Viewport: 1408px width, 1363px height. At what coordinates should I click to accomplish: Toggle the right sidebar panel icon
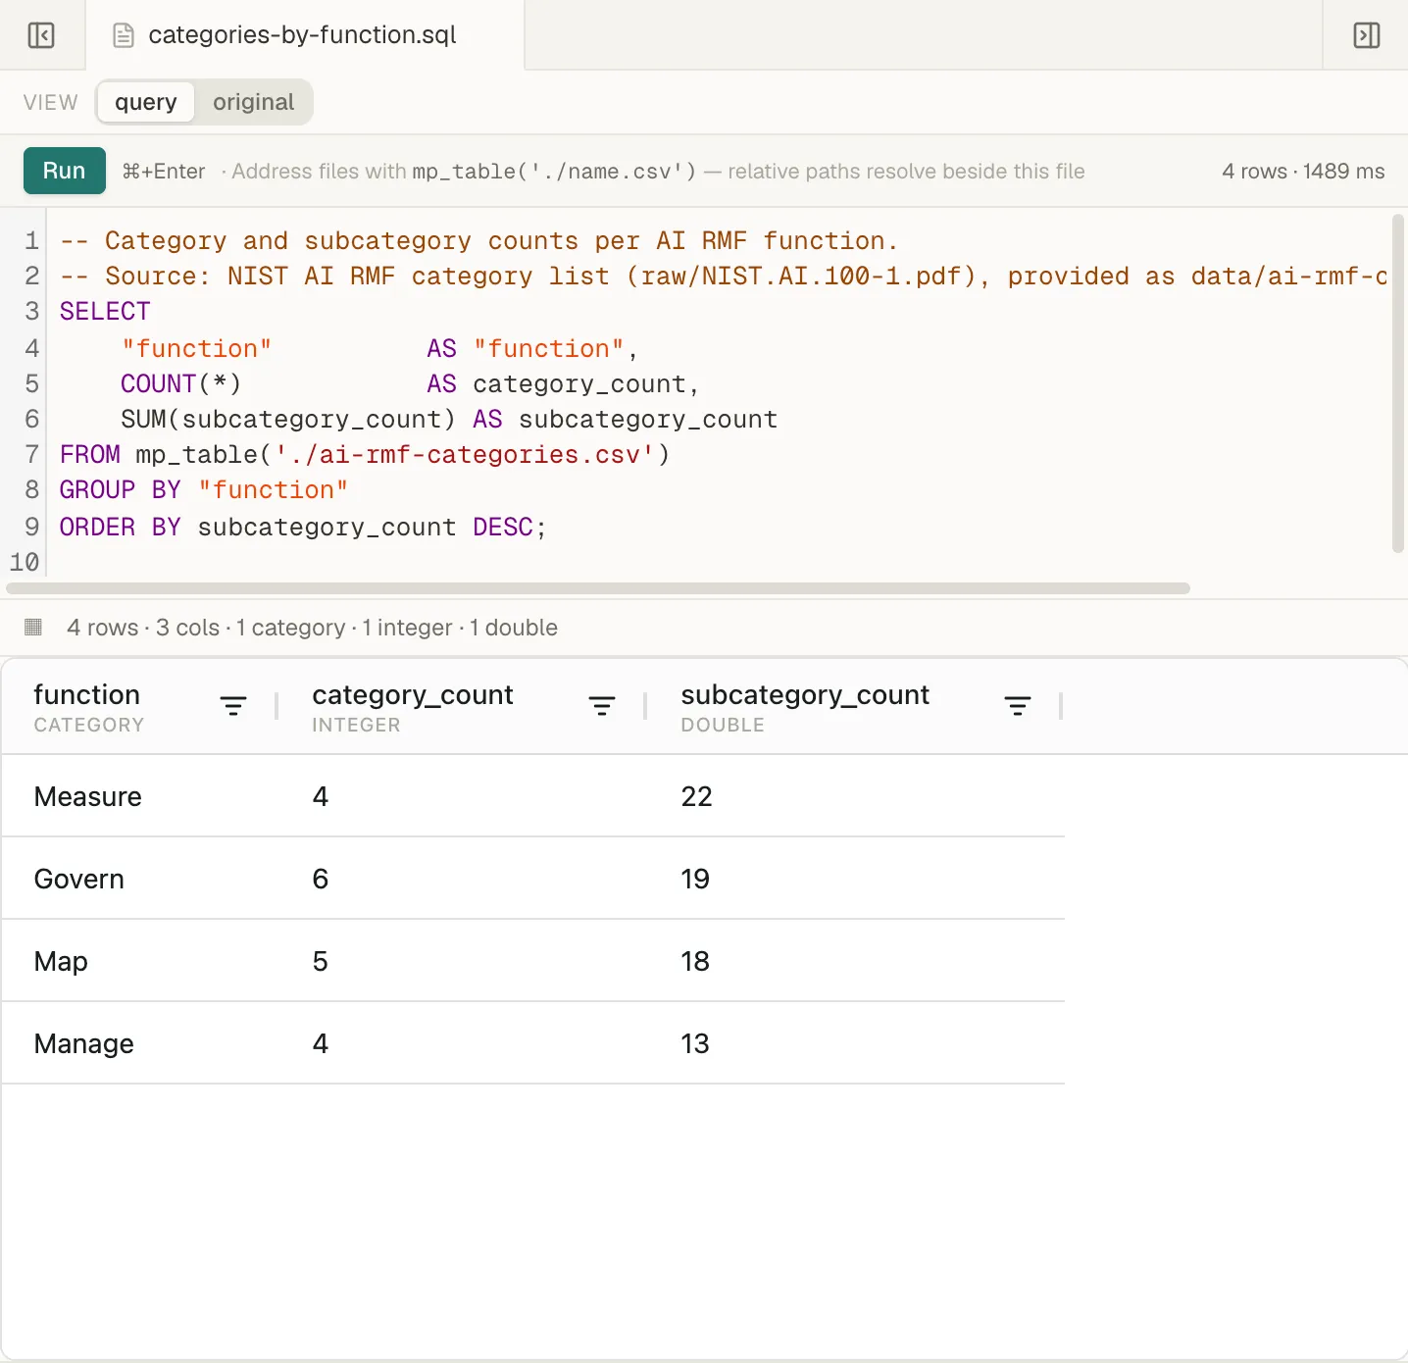click(1366, 35)
